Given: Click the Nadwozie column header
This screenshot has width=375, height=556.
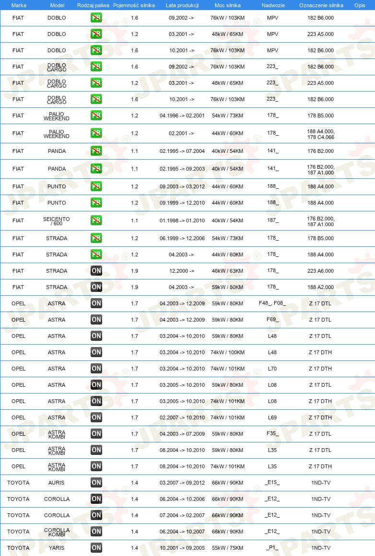Looking at the screenshot, I should click(x=273, y=5).
